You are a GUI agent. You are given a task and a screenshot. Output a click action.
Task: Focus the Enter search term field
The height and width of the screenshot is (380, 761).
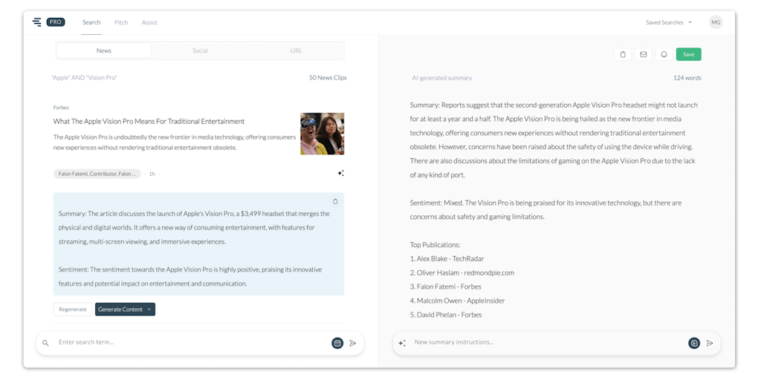(186, 343)
